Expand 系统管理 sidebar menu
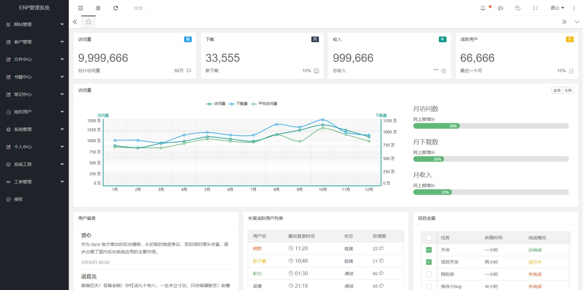This screenshot has height=290, width=583. (x=34, y=129)
